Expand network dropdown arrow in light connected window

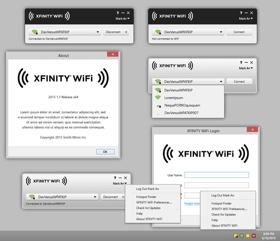95,197
